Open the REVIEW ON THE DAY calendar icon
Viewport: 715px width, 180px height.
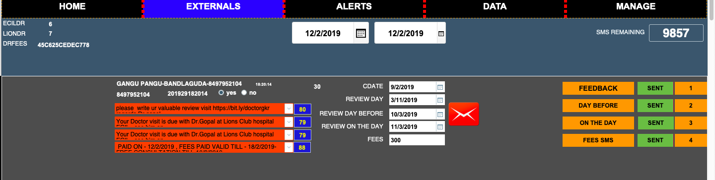click(439, 127)
